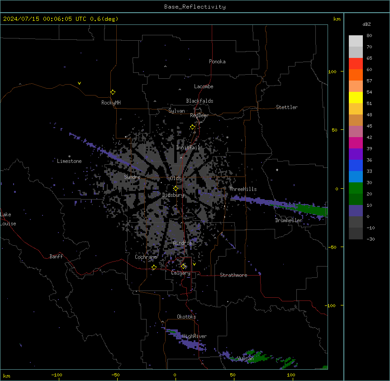This screenshot has height=381, width=390.
Task: Select the Blackfalds label
Action: [x=200, y=101]
